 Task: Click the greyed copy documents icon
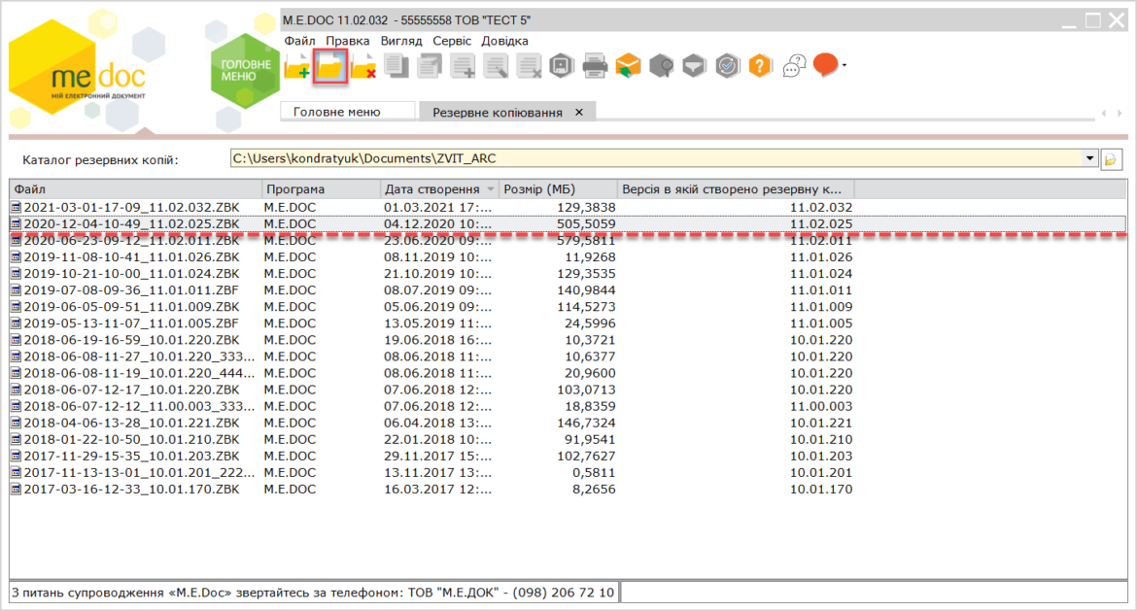[396, 67]
